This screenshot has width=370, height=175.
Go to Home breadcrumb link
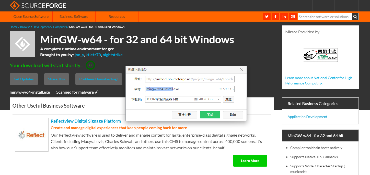point(14,27)
